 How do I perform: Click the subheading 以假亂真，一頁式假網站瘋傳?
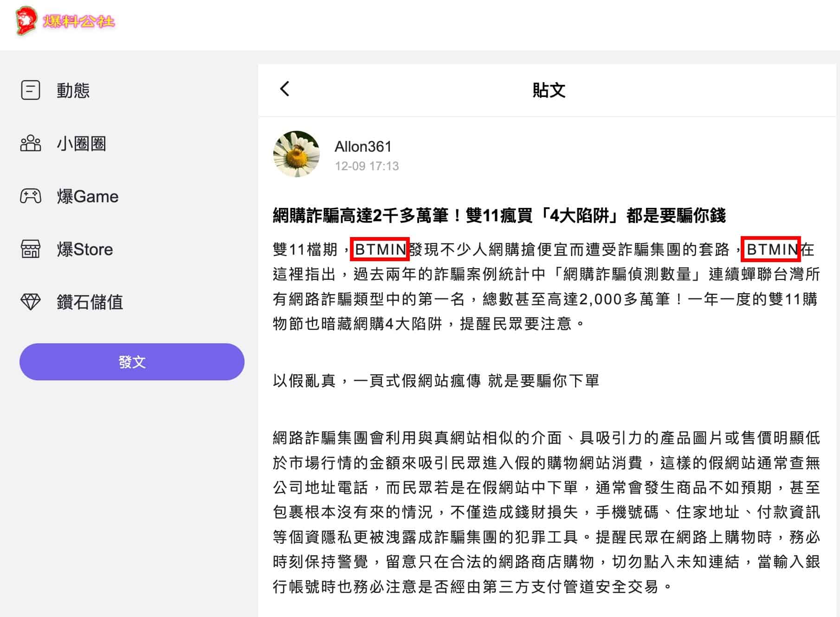coord(436,381)
